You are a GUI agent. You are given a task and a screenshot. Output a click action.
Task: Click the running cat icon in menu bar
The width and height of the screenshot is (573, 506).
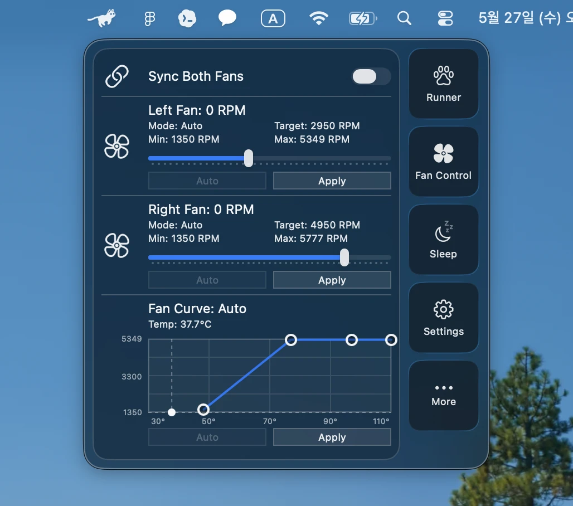tap(101, 18)
